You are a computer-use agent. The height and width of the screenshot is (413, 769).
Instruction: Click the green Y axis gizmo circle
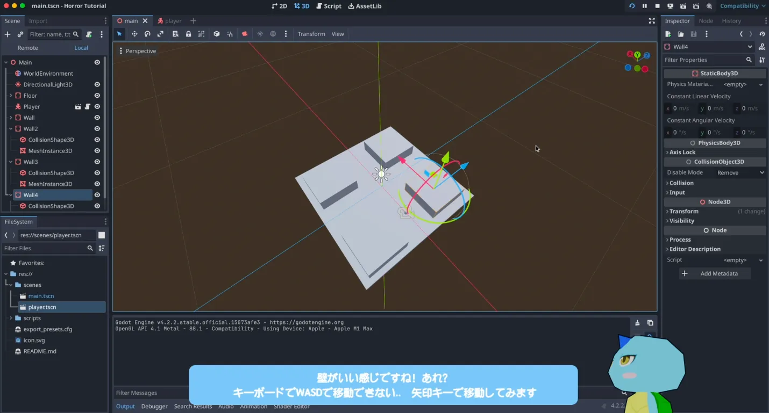coord(637,55)
